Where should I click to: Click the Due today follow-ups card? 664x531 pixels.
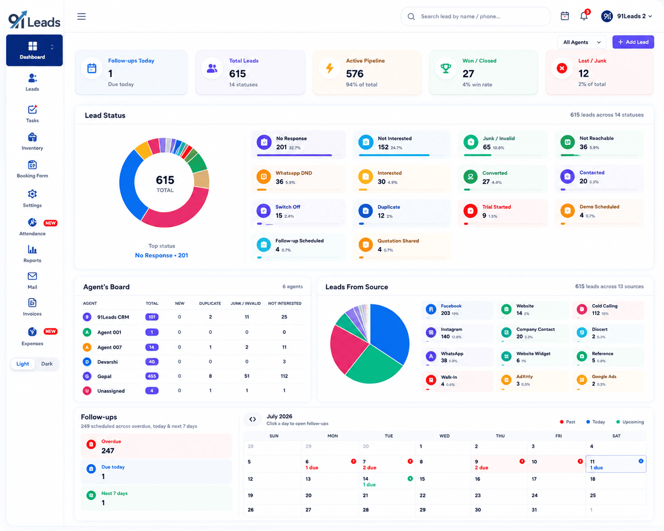point(156,472)
